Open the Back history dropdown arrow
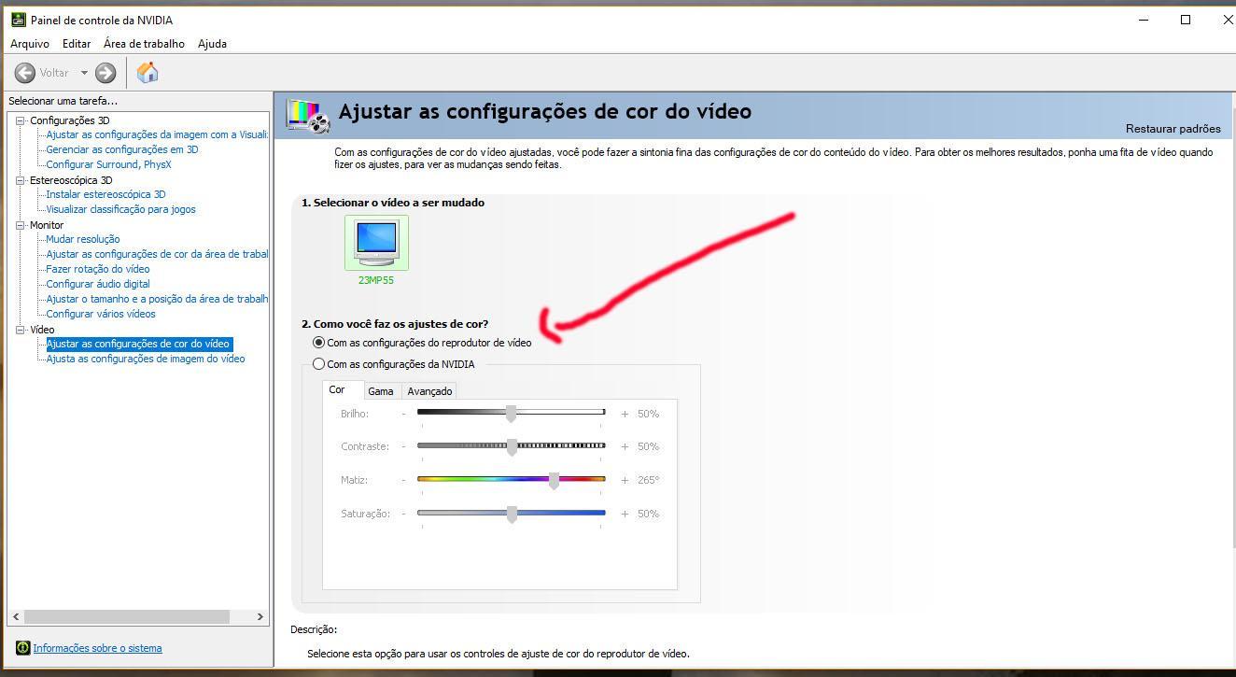Image resolution: width=1236 pixels, height=677 pixels. (84, 73)
